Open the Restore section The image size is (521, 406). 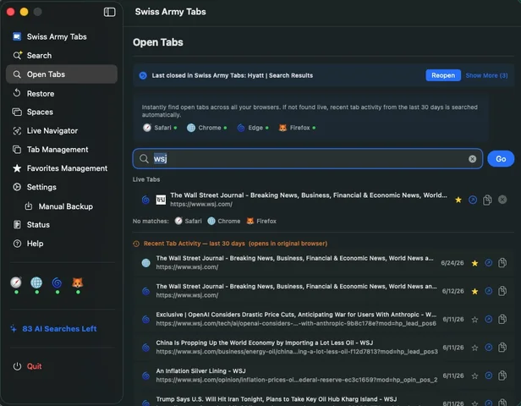(33, 93)
